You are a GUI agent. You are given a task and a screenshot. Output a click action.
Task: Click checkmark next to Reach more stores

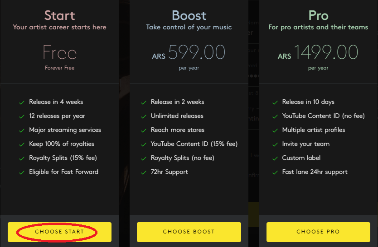143,130
